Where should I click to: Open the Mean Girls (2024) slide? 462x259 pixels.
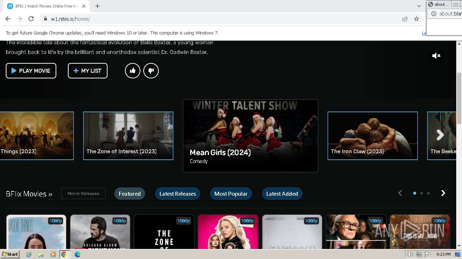pyautogui.click(x=250, y=136)
